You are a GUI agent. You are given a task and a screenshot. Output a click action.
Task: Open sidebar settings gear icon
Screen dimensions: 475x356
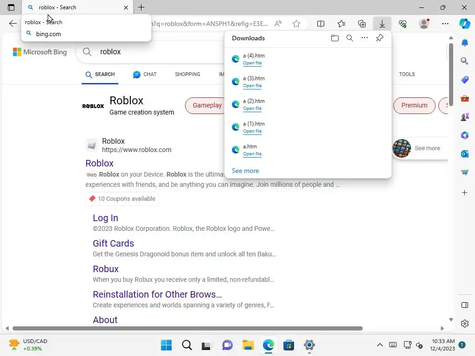tap(465, 324)
